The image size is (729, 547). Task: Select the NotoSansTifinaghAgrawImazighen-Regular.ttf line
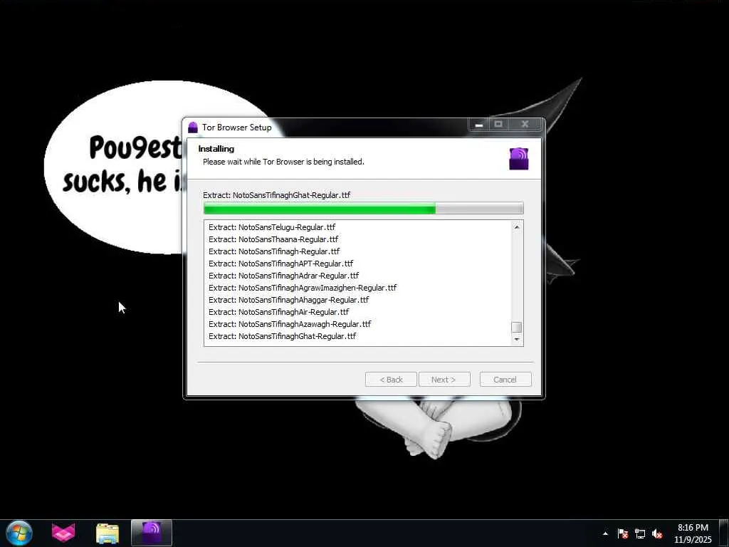point(303,288)
